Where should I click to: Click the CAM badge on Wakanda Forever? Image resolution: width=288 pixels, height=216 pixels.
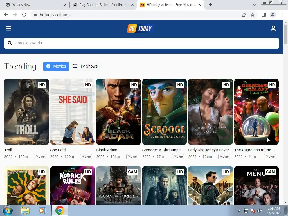click(x=132, y=172)
